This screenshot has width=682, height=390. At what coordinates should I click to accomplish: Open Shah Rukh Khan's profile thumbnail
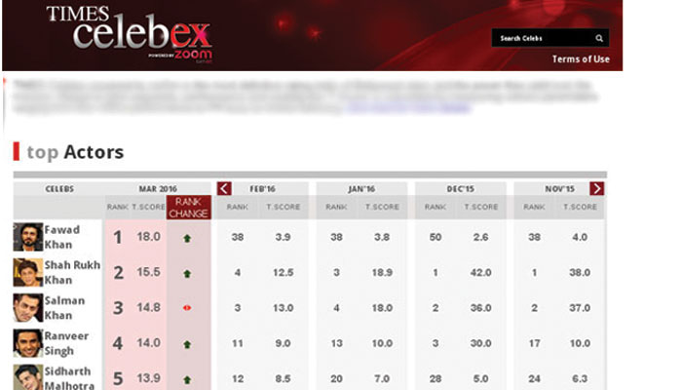click(28, 272)
